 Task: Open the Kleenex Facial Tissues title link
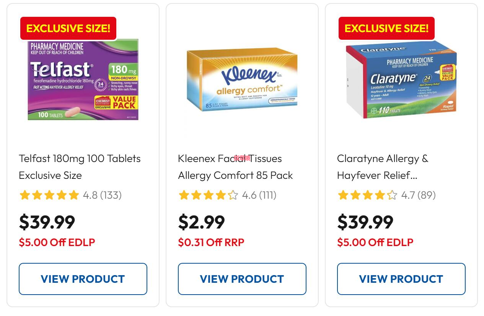tap(235, 167)
